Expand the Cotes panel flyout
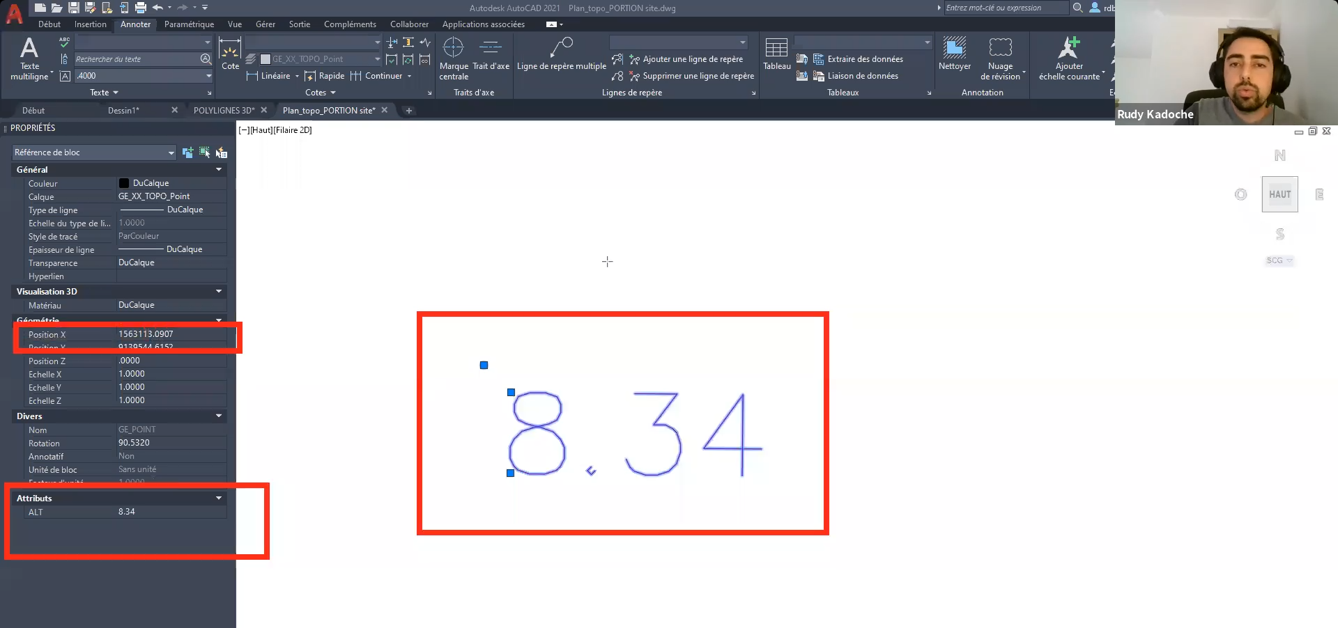The width and height of the screenshot is (1338, 628). 321,93
